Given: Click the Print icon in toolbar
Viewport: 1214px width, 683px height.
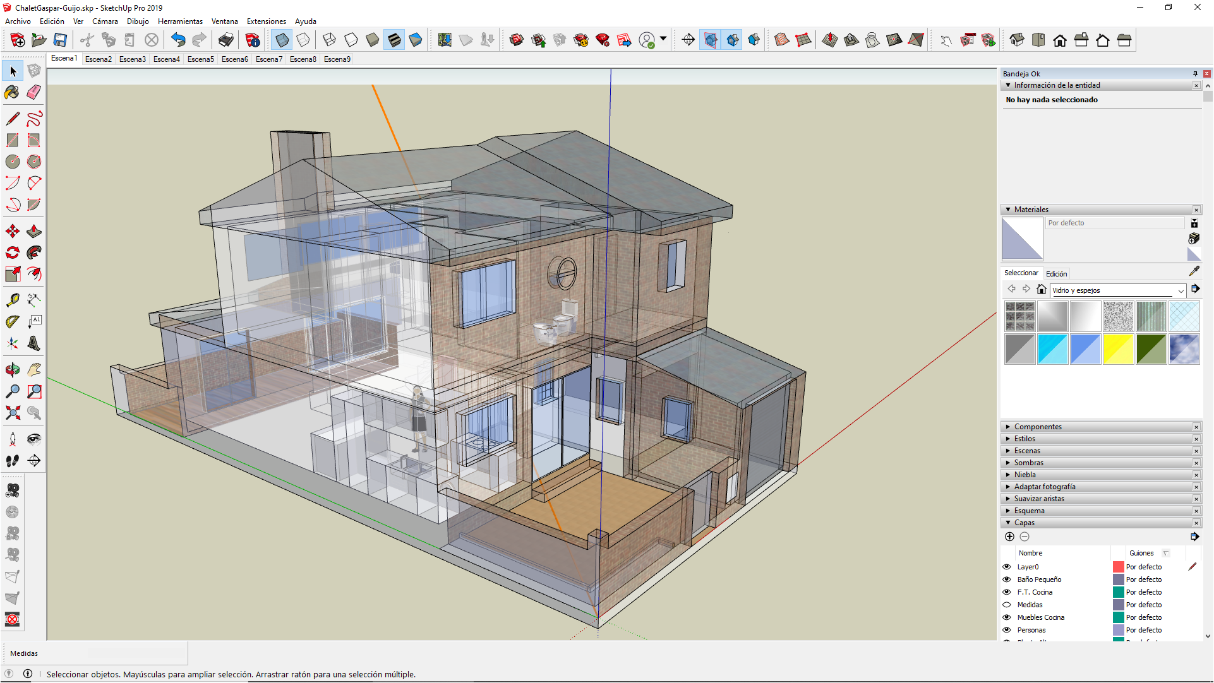Looking at the screenshot, I should 225,40.
